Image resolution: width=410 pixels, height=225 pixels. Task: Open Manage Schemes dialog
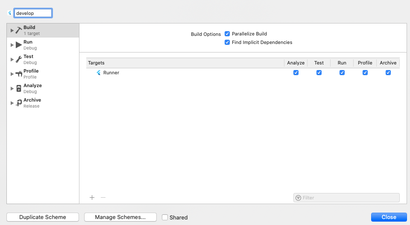(120, 217)
